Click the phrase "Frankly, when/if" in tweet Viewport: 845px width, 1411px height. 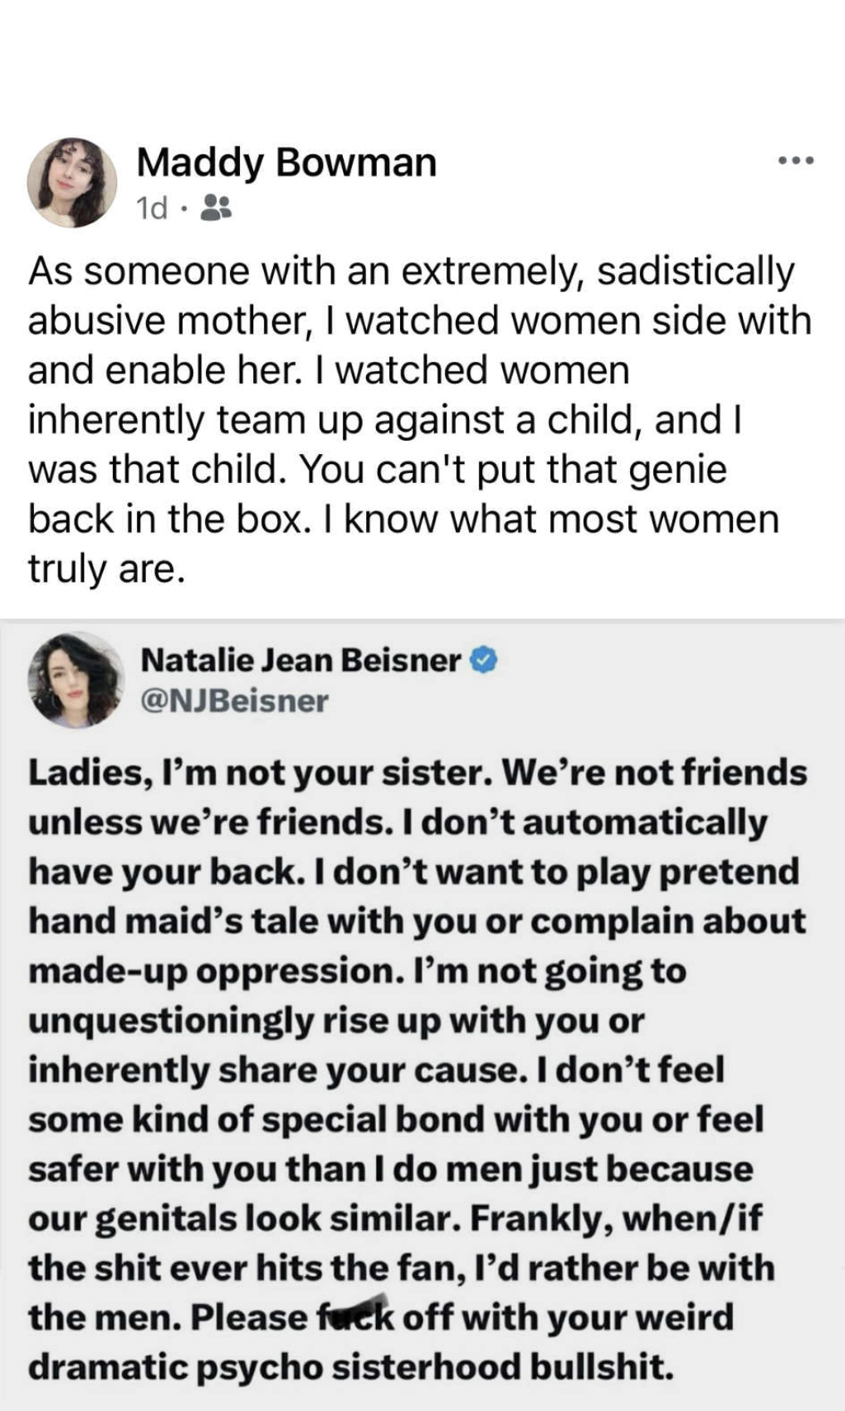point(616,1218)
